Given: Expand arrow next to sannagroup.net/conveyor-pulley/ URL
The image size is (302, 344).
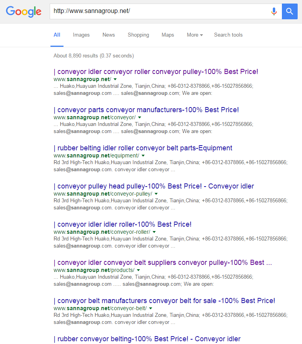Looking at the screenshot, I should (156, 194).
